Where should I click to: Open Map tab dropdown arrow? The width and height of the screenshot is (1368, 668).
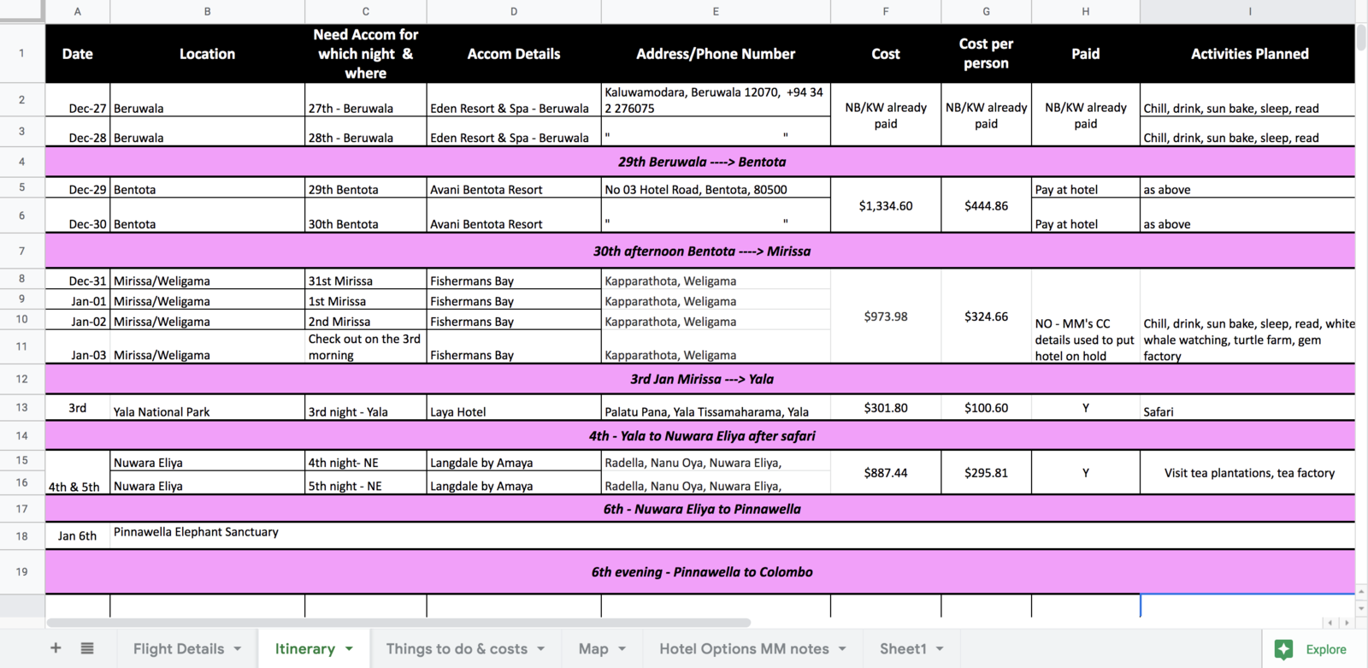tap(622, 649)
